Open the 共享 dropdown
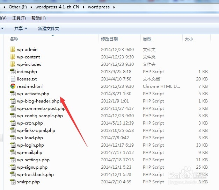The image size is (219, 190). tap(21, 29)
